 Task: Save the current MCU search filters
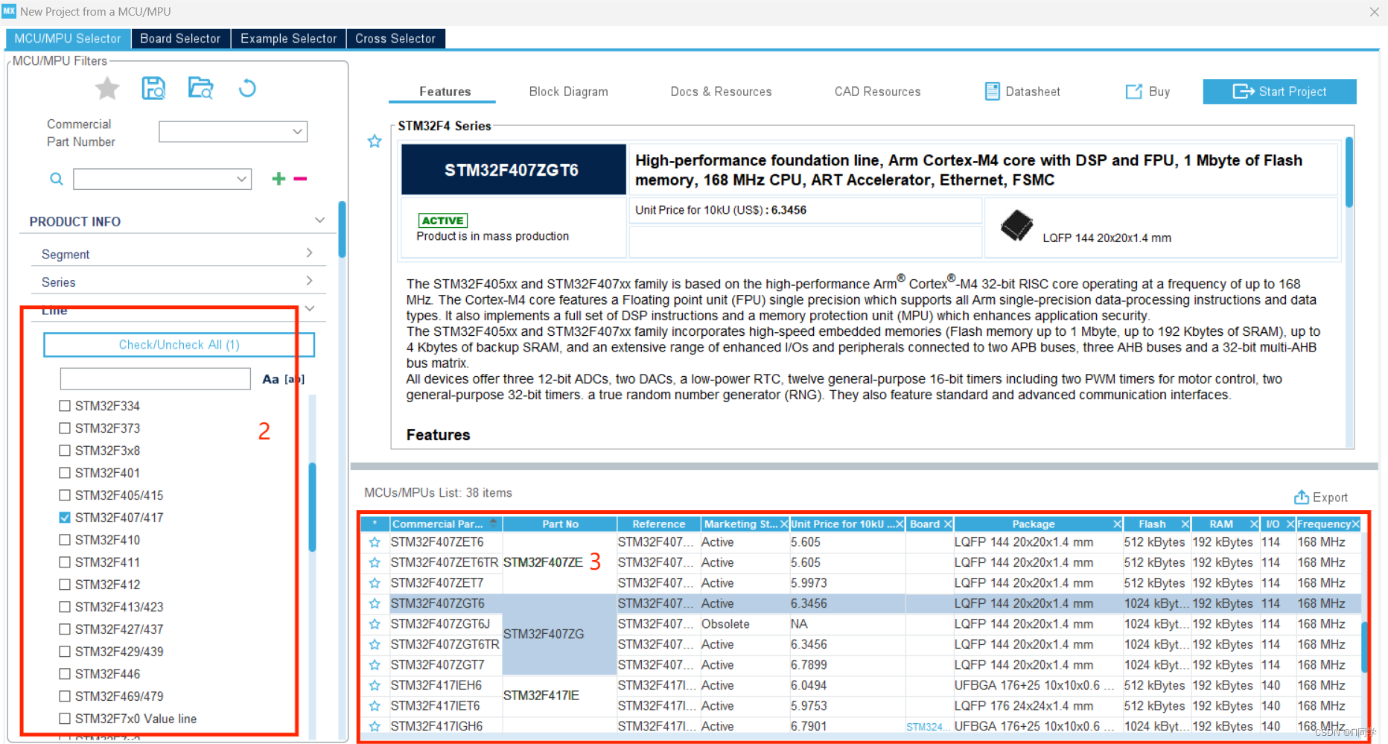153,89
